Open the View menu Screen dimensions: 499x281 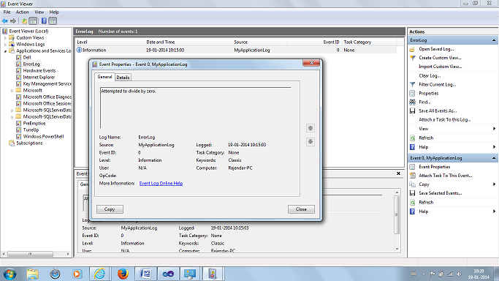point(39,12)
